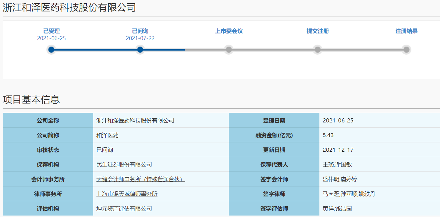Select the 提交注册 stage label
The width and height of the screenshot is (440, 217).
click(318, 31)
